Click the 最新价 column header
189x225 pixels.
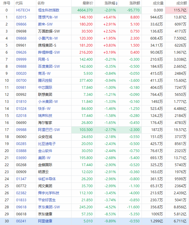coord(88,3)
